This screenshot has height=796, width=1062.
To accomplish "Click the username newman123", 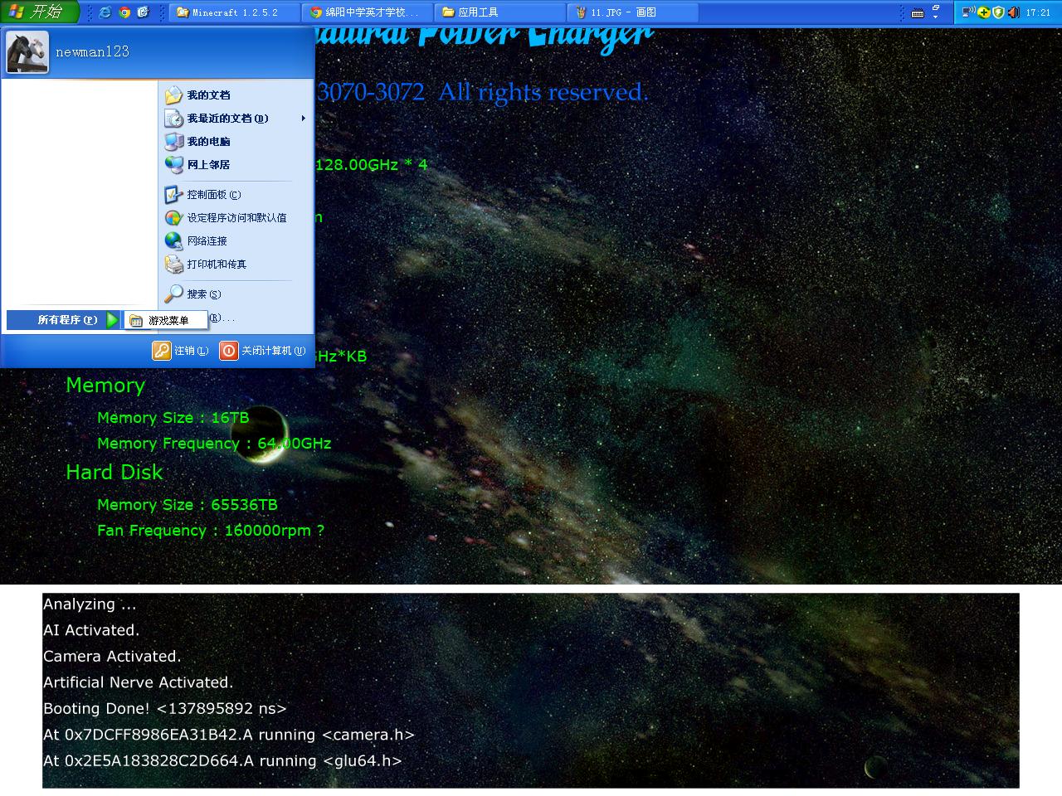I will point(92,51).
